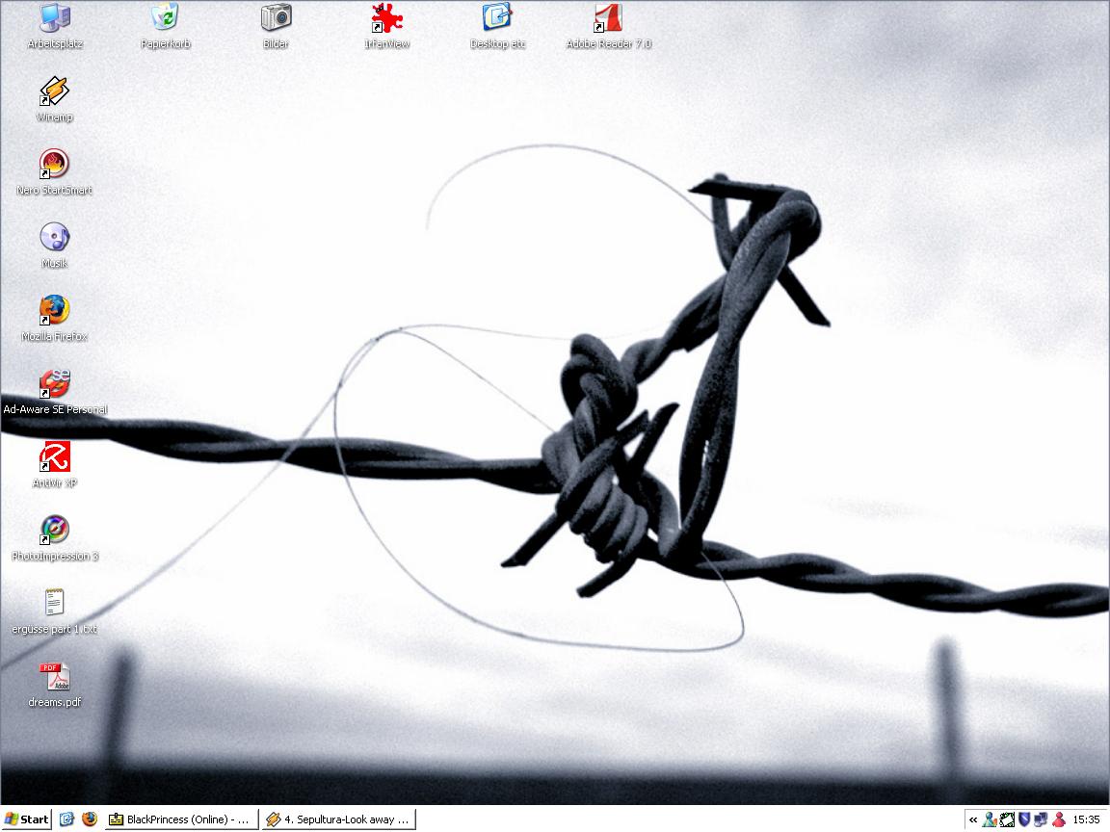Select the Ad-Aware SE Personal shortcut

click(x=55, y=384)
